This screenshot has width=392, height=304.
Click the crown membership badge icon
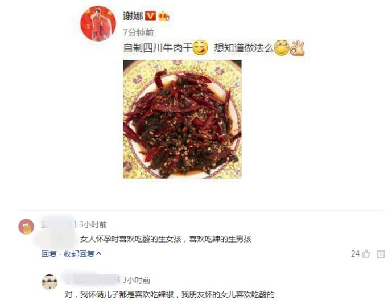pyautogui.click(x=164, y=16)
